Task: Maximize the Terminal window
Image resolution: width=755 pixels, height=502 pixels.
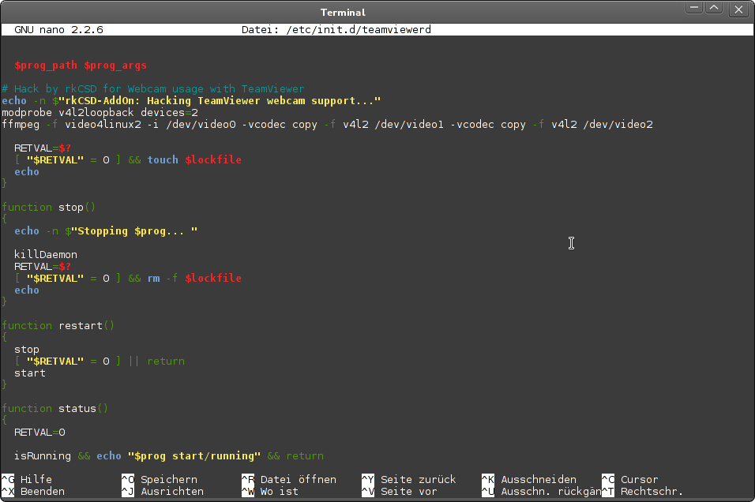Action: coord(714,8)
